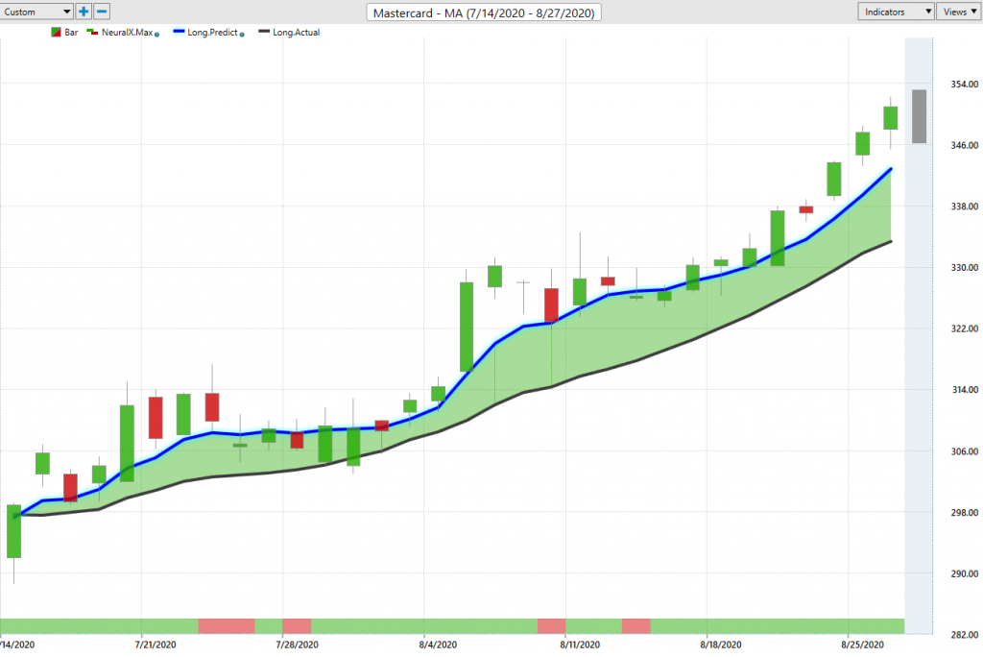
Task: Click the 322.00 price axis label
Action: (x=964, y=328)
